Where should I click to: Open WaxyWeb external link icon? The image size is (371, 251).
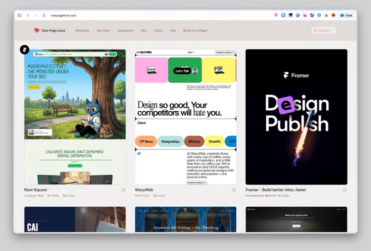234,190
